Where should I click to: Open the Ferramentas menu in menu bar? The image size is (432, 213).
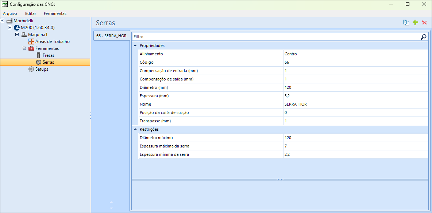(x=55, y=13)
